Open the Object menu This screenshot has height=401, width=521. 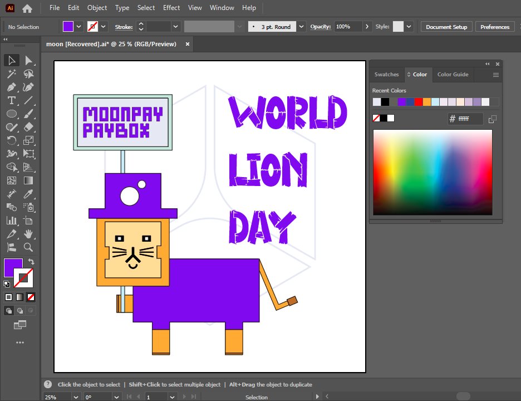[x=97, y=8]
